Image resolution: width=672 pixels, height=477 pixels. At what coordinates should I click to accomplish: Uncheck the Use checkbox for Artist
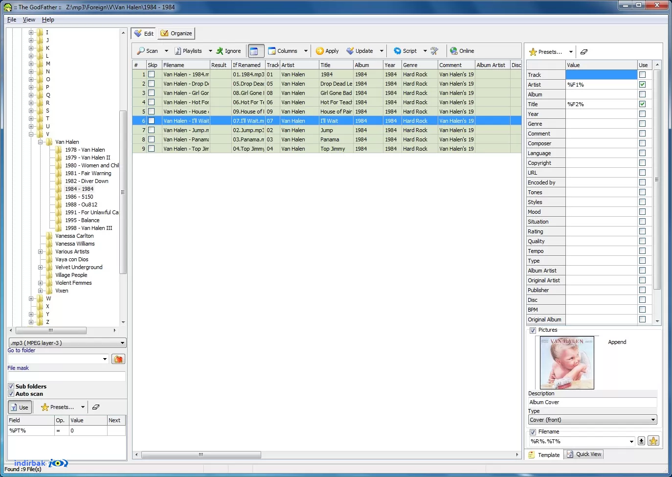642,85
